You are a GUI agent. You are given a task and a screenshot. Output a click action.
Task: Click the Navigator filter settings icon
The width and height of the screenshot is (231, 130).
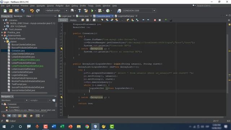pos(54,100)
